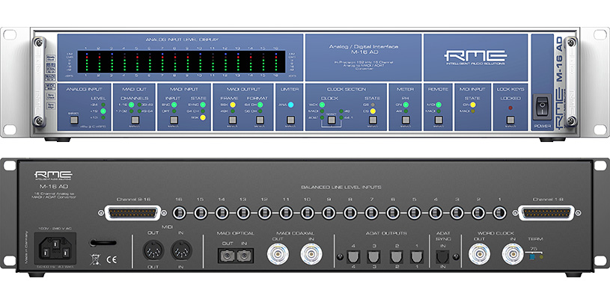Image resolution: width=610 pixels, height=299 pixels.
Task: Push the Meter PH select button
Action: (406, 120)
